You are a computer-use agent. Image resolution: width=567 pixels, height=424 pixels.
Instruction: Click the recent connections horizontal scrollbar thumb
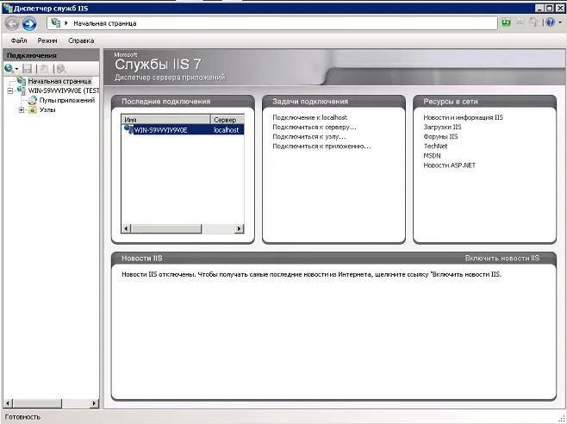point(165,228)
